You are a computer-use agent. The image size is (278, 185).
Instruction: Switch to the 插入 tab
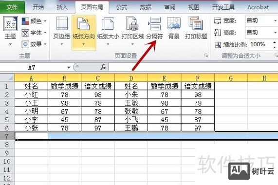(62, 7)
